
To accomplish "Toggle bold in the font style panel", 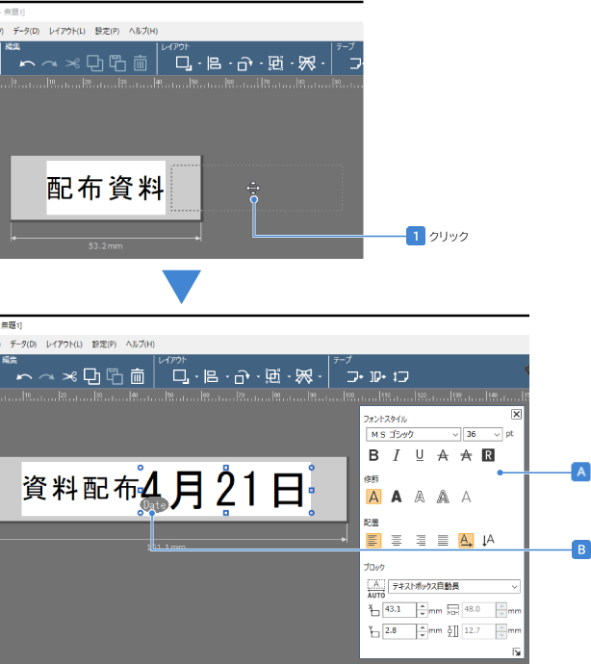I will tap(373, 455).
